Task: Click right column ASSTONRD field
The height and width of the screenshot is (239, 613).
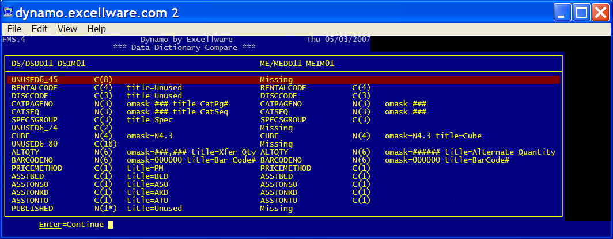Action: [x=279, y=192]
